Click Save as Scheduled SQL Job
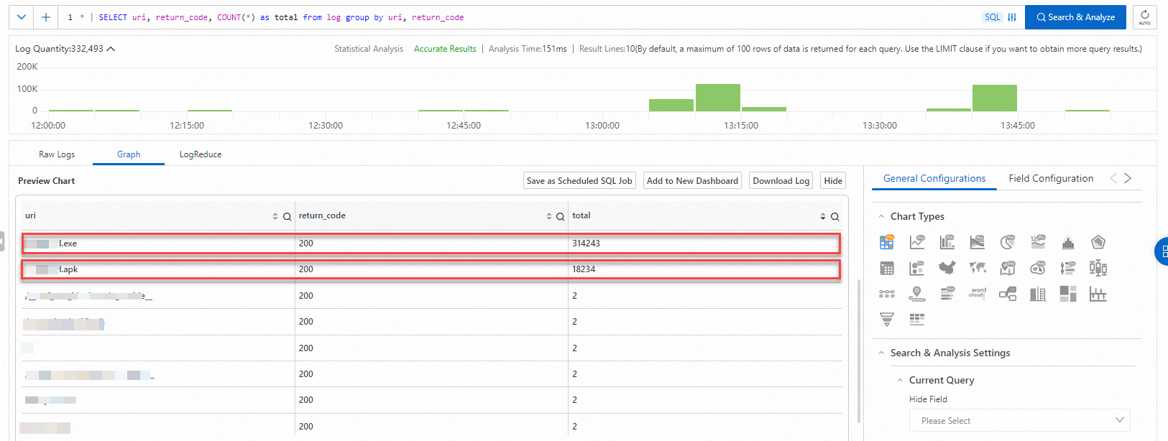The width and height of the screenshot is (1168, 441). coord(579,181)
